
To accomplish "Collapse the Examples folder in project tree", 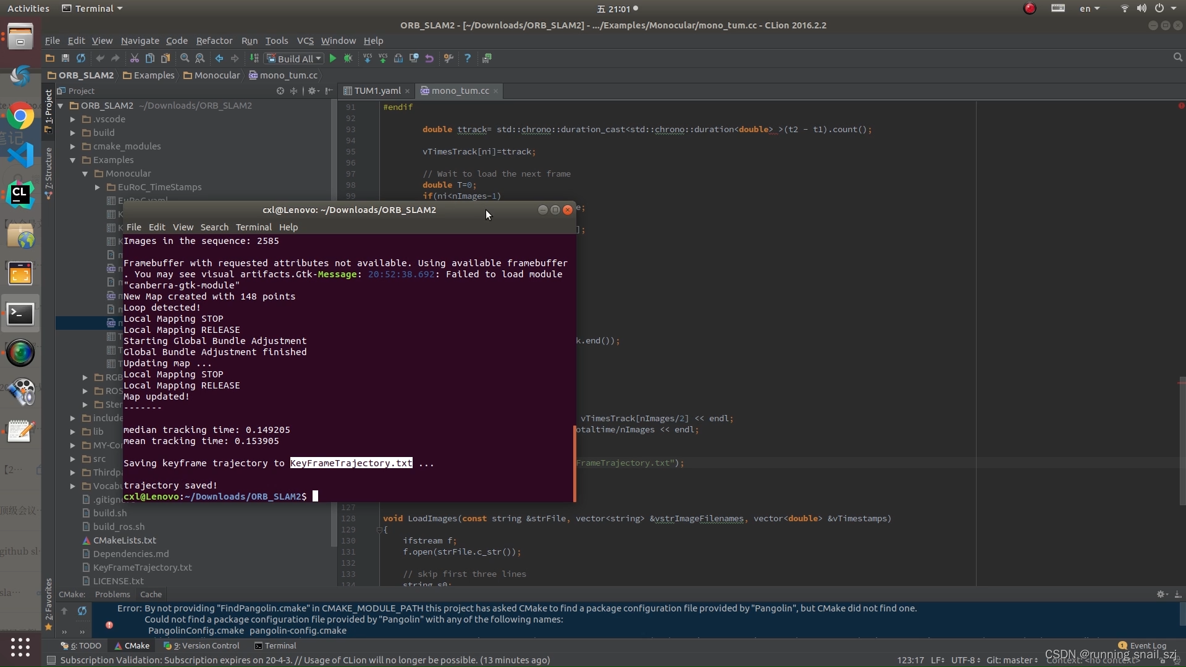I will [x=73, y=160].
